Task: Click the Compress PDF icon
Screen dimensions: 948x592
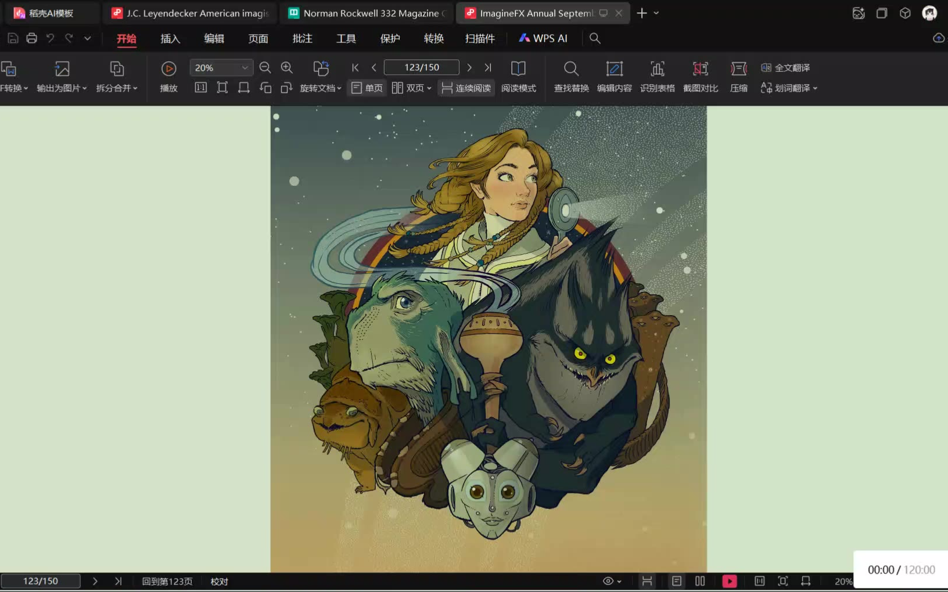Action: (738, 75)
